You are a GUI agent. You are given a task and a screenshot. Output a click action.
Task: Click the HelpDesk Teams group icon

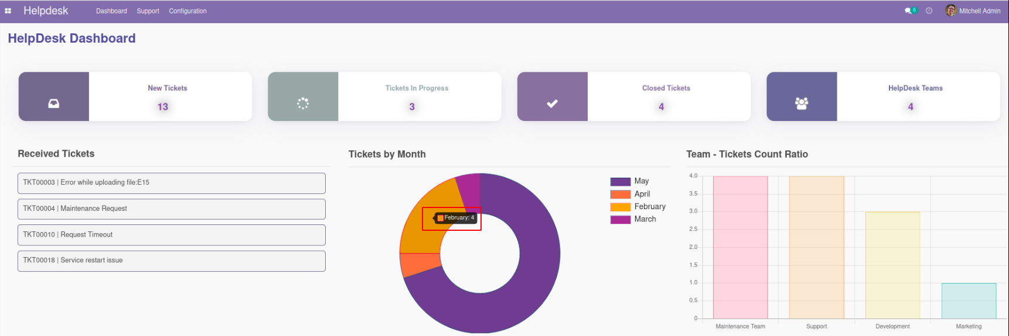click(x=802, y=103)
